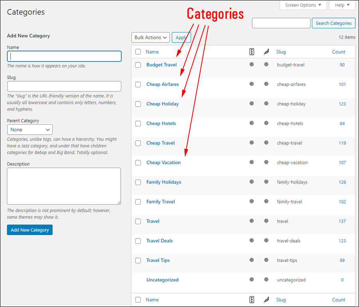Expand the Help panel

(342, 5)
